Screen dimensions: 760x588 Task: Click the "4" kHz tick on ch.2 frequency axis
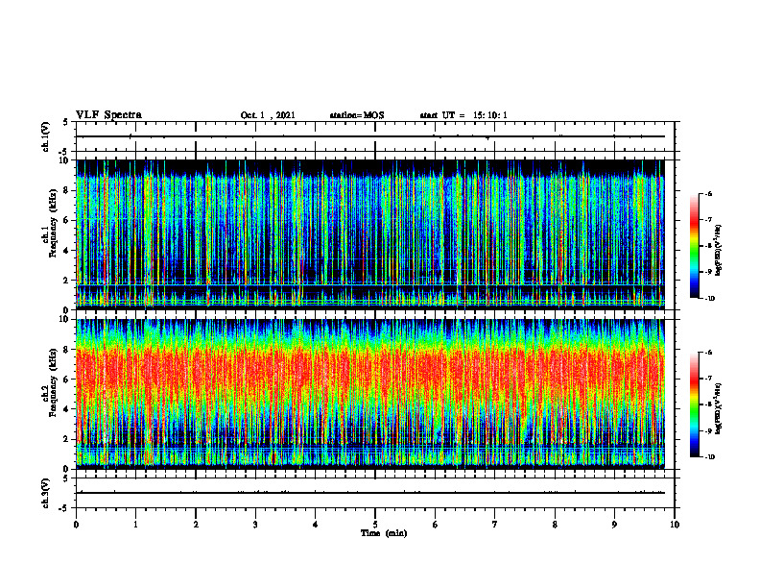[x=67, y=409]
